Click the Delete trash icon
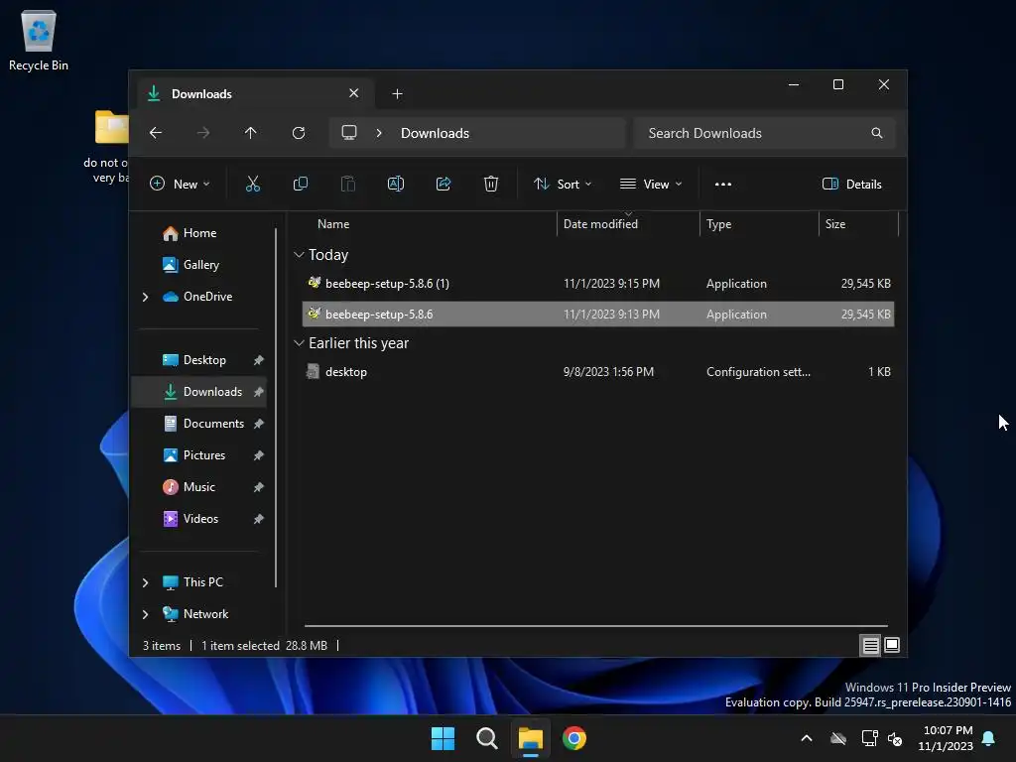Viewport: 1016px width, 762px height. [x=491, y=184]
